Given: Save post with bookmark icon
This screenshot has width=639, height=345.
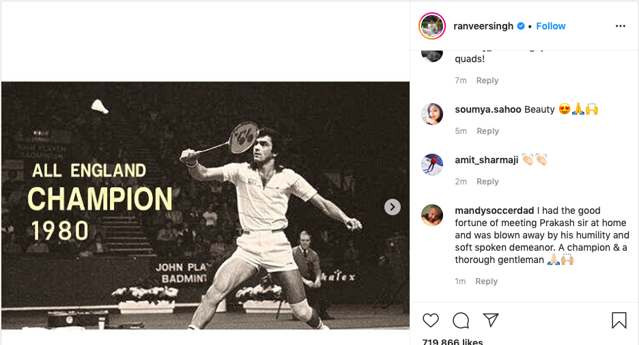Looking at the screenshot, I should pos(619,320).
